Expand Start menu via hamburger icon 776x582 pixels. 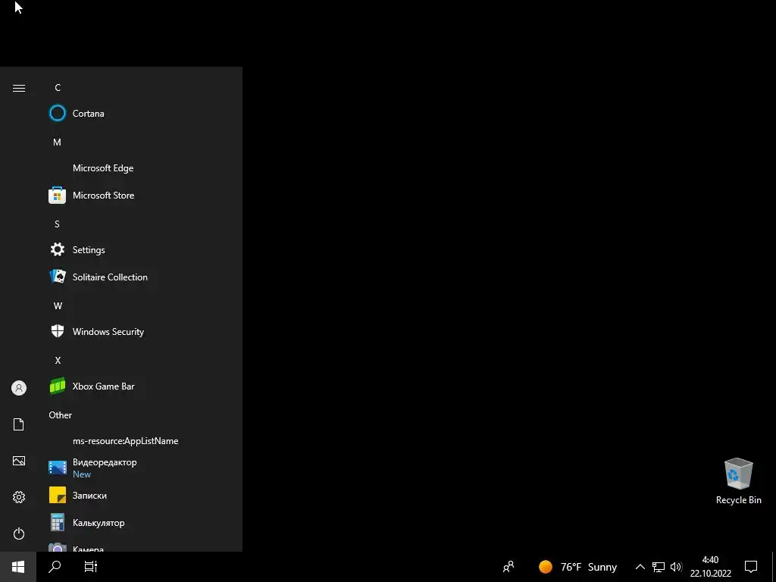click(x=19, y=88)
